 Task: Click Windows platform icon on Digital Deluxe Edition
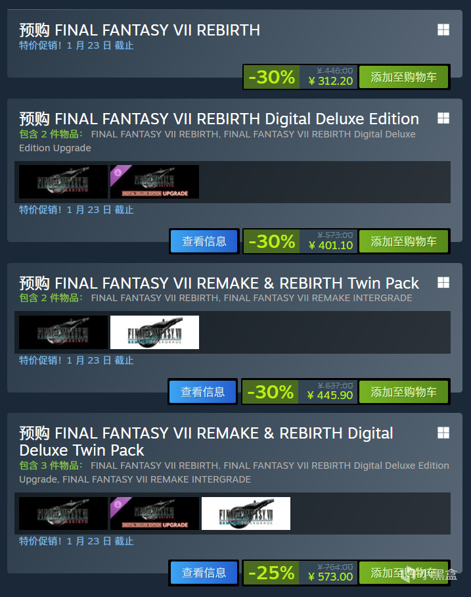(443, 118)
